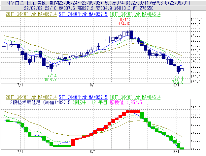The width and height of the screenshot is (206, 156).
Task: Click the open interest 前取76550
Action: point(143,8)
